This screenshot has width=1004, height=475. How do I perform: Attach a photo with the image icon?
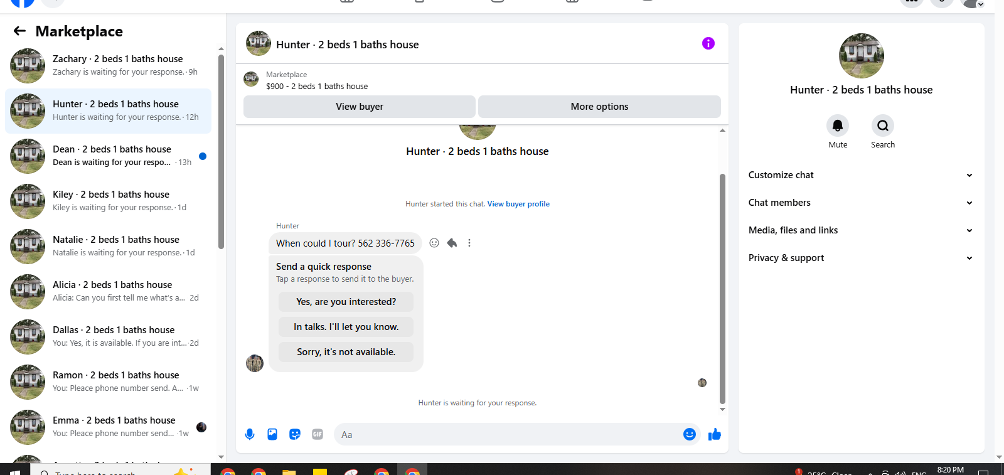tap(272, 434)
